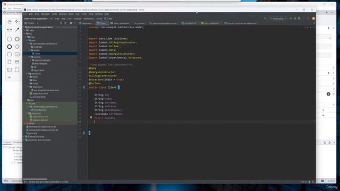Fold the Client class at its gutter
340x191 pixels.
pyautogui.click(x=84, y=87)
